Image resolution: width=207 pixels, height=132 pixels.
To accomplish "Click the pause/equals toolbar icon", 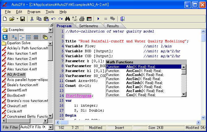I will [106, 19].
